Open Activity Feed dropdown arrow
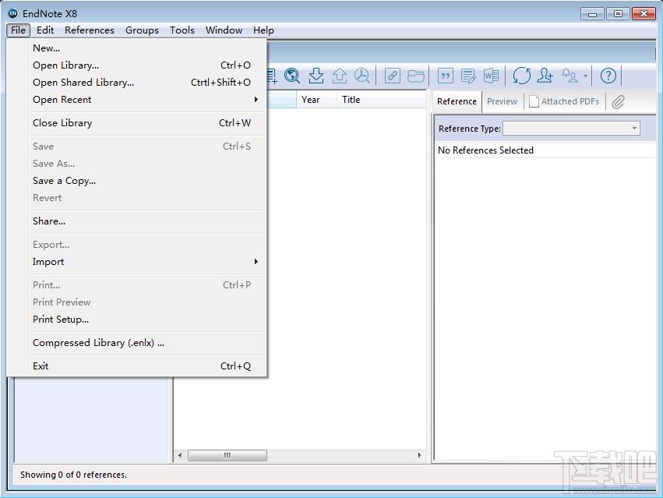This screenshot has width=663, height=498. [x=585, y=76]
